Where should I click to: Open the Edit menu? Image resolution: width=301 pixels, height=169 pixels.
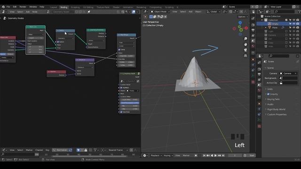pos(15,7)
